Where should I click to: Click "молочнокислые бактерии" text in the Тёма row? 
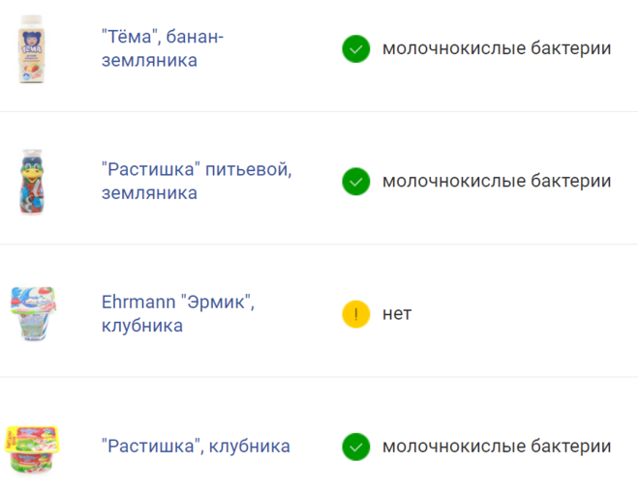pos(497,48)
